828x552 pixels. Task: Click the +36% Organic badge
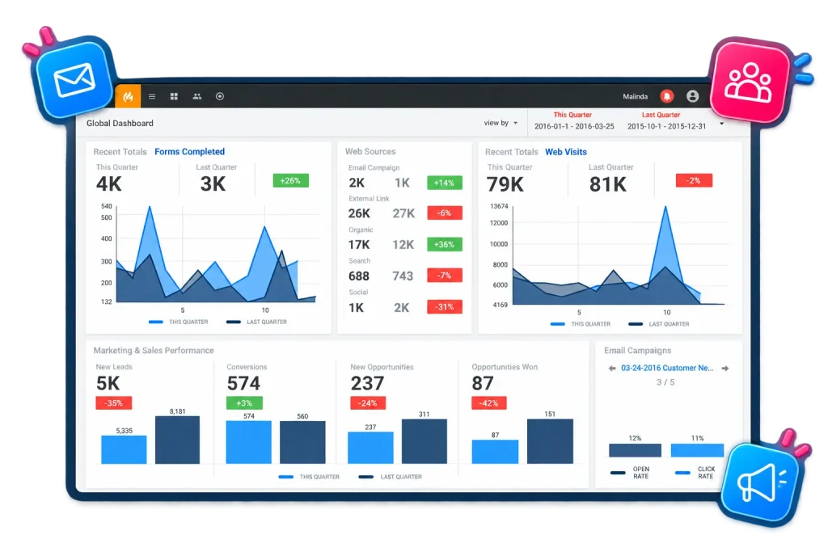tap(444, 244)
